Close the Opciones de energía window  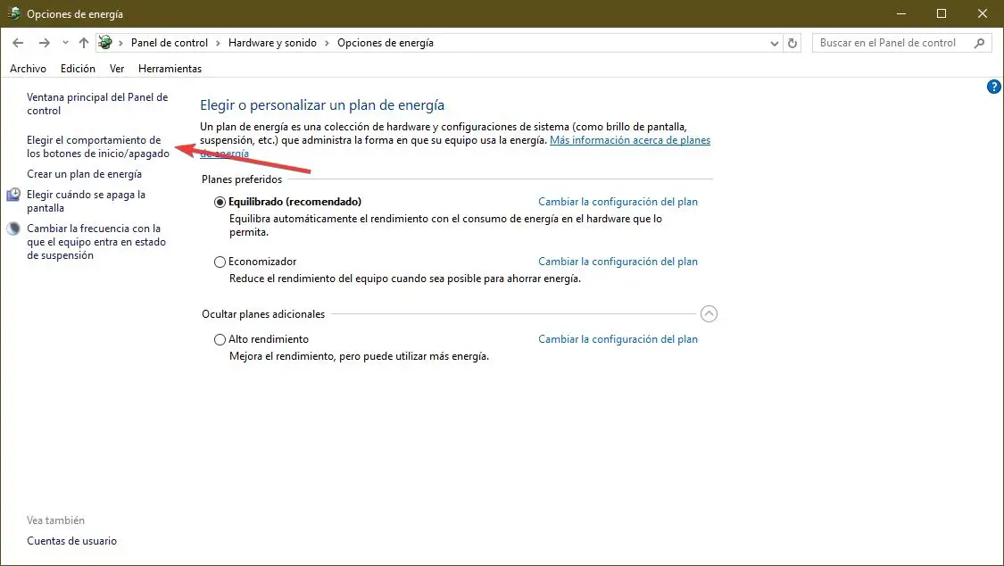(x=983, y=13)
